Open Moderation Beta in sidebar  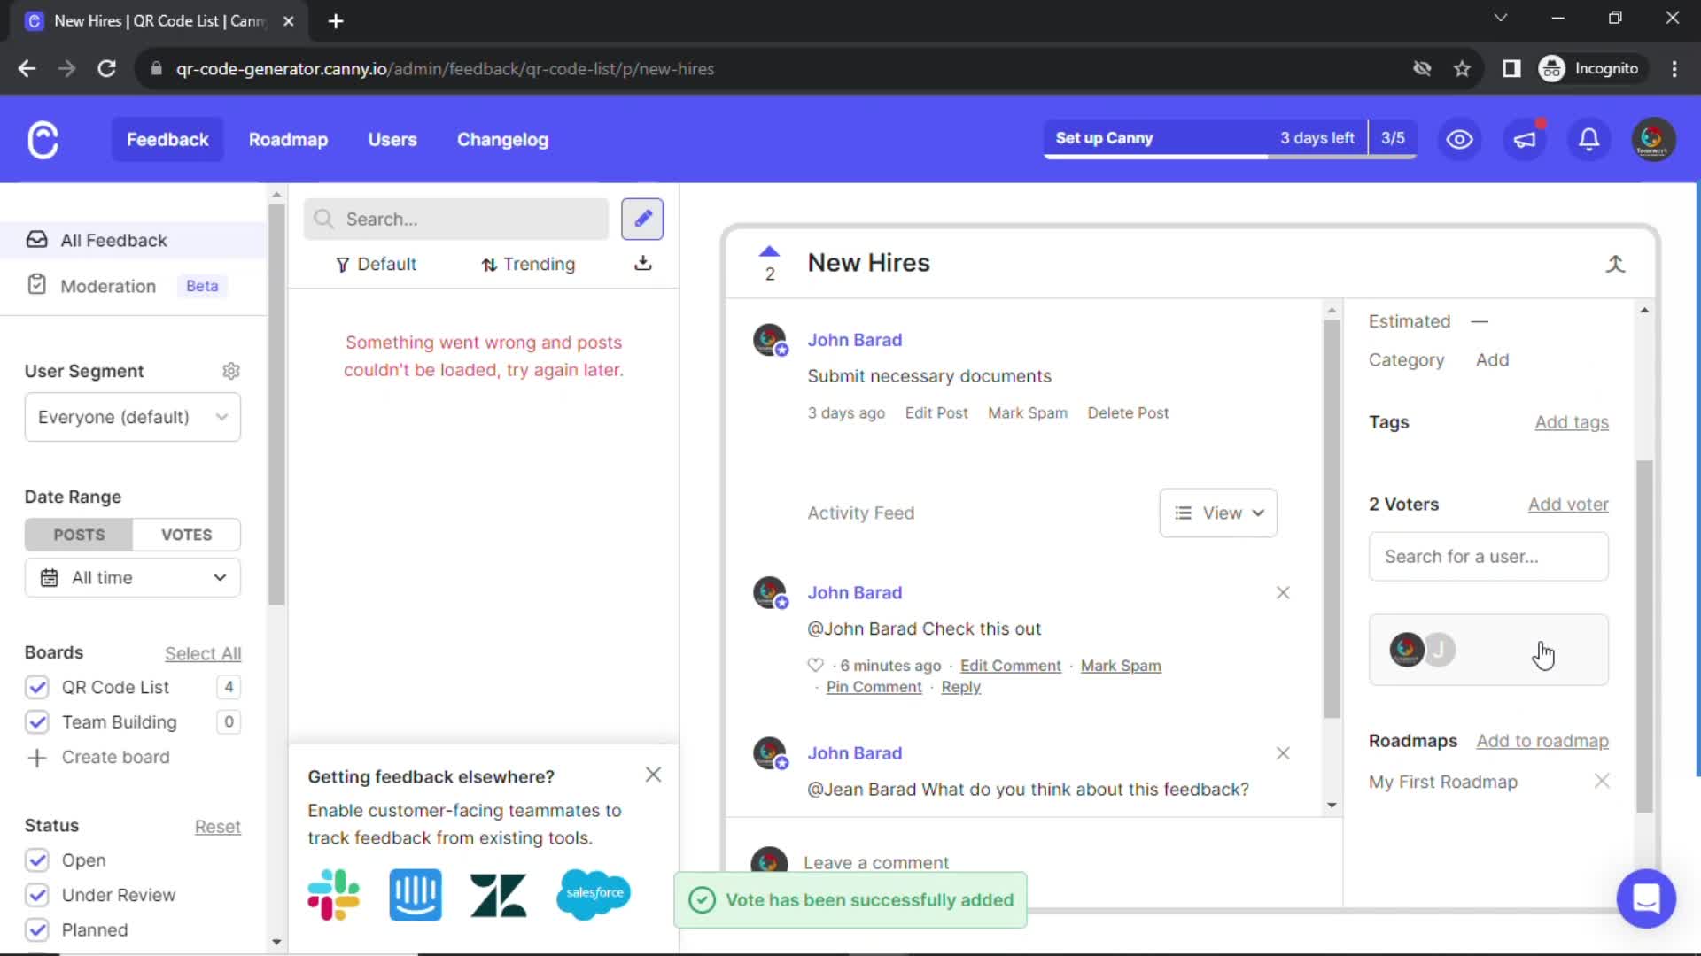(133, 286)
